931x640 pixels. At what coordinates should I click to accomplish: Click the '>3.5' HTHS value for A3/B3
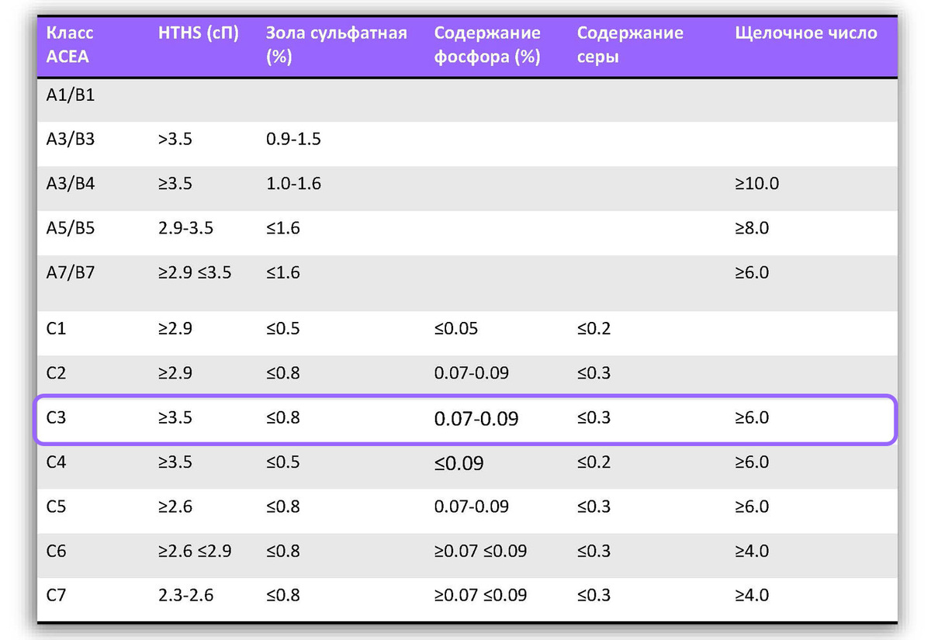pyautogui.click(x=175, y=140)
